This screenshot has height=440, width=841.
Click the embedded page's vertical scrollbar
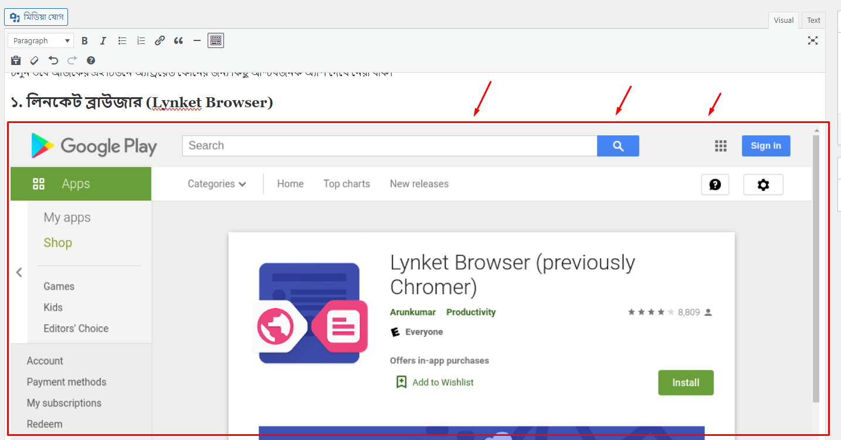pos(816,268)
